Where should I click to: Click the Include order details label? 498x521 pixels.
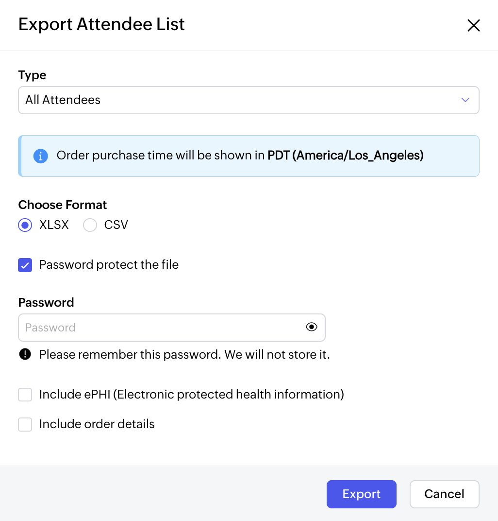tap(97, 424)
